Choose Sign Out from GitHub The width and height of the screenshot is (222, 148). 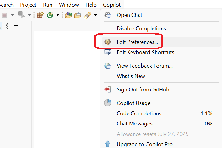[x=162, y=90]
